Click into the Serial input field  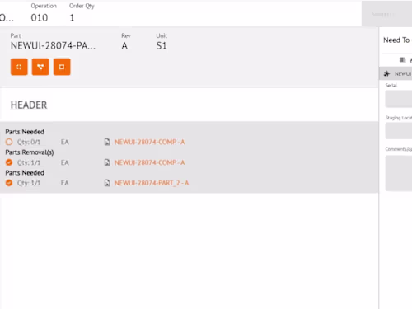pos(399,99)
